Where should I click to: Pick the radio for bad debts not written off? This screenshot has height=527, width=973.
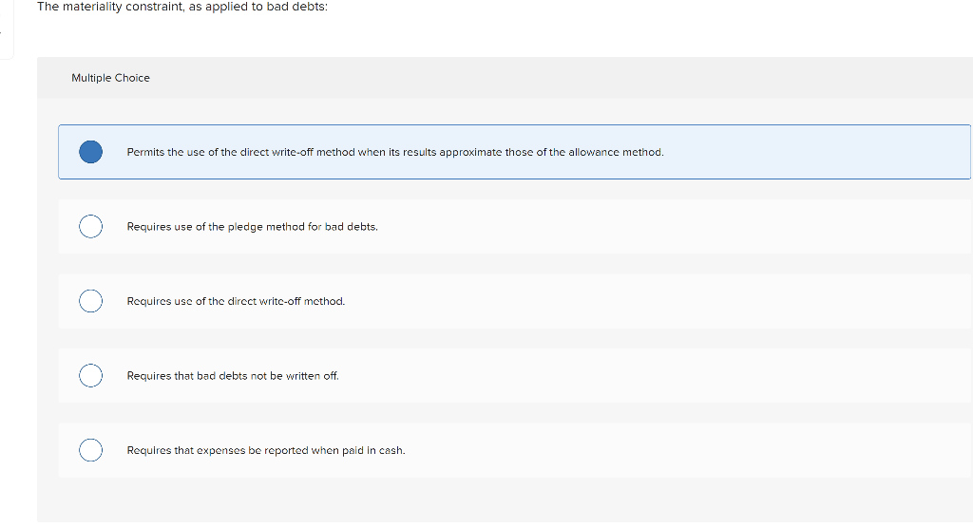tap(90, 376)
